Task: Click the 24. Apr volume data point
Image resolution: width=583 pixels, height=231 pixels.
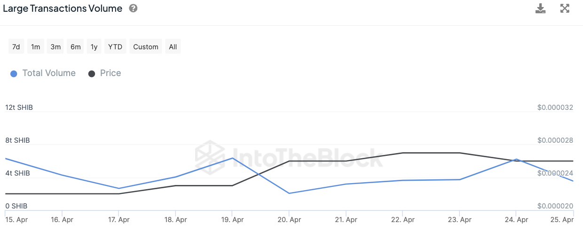Action: [x=516, y=159]
